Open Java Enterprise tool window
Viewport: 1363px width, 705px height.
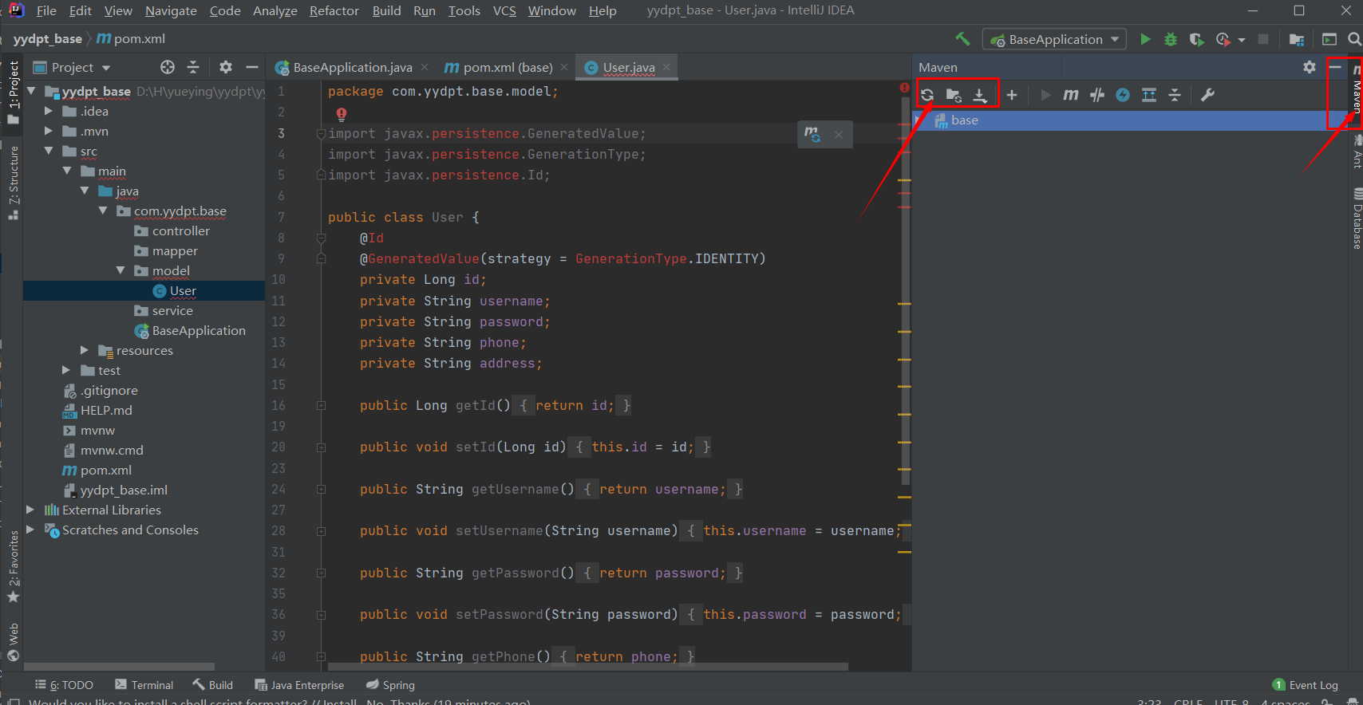tap(299, 685)
